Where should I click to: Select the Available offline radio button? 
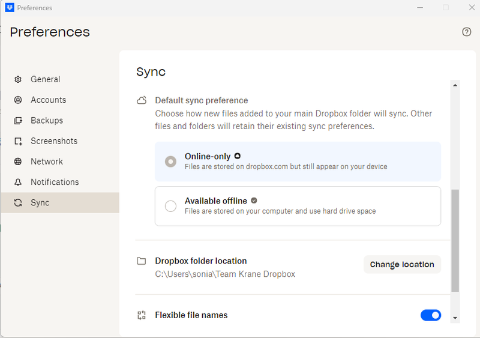click(170, 206)
